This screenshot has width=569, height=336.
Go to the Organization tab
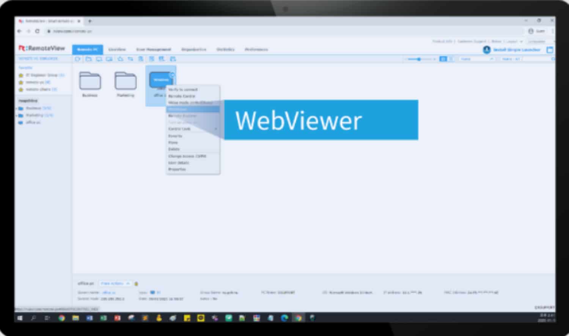coord(194,49)
